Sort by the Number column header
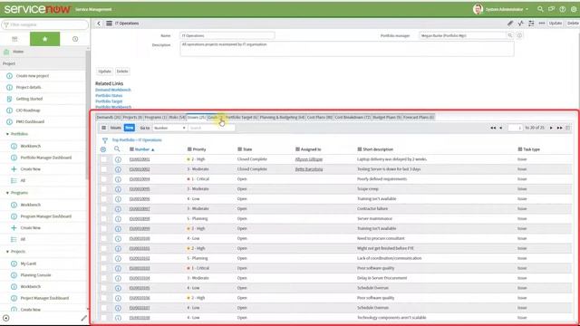 pyautogui.click(x=142, y=149)
